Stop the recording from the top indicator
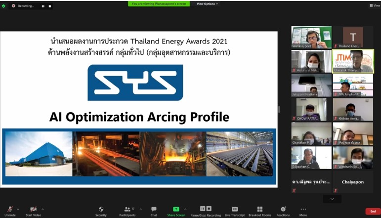 pyautogui.click(x=50, y=6)
